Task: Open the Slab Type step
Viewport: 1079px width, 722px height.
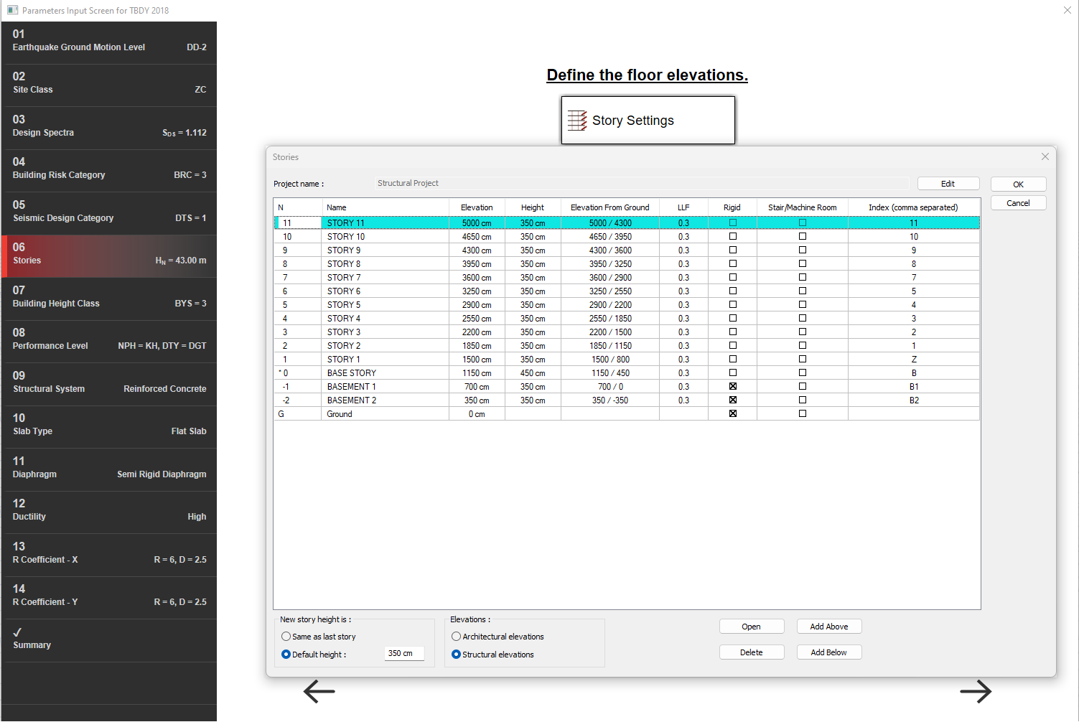Action: (109, 426)
